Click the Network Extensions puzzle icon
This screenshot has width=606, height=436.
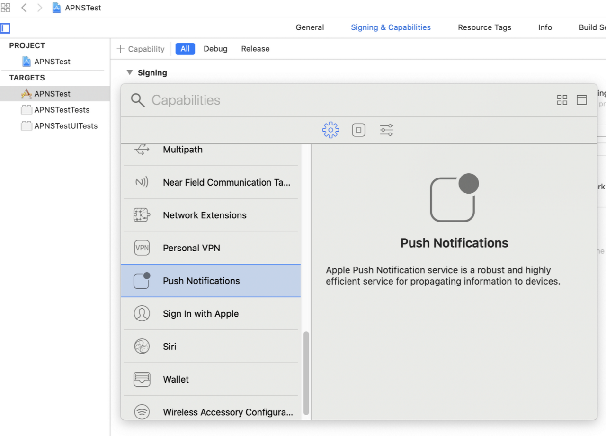pos(142,215)
